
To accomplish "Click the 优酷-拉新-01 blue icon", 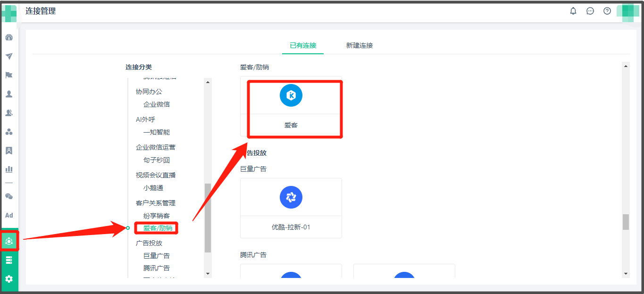I will [291, 197].
